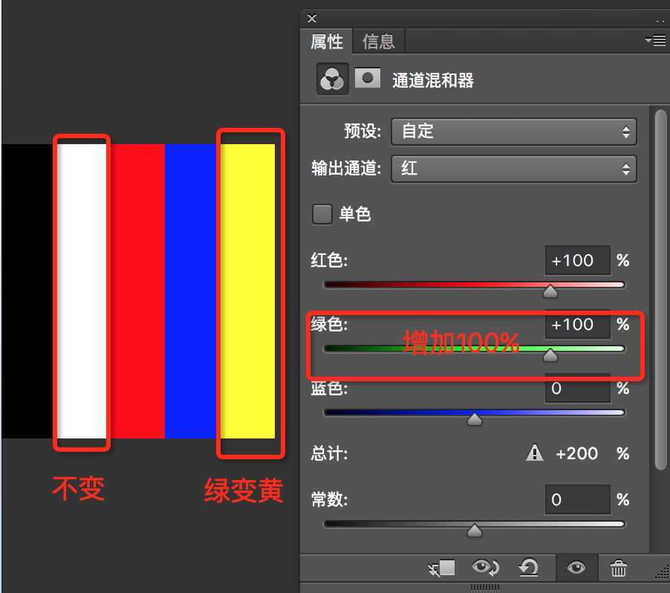Open the 预设 preset dropdown showing 自定
670x593 pixels.
coord(513,131)
